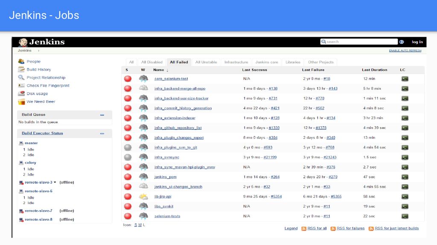Open last console icon for infra_svnsync
437x245 pixels.
[x=405, y=157]
